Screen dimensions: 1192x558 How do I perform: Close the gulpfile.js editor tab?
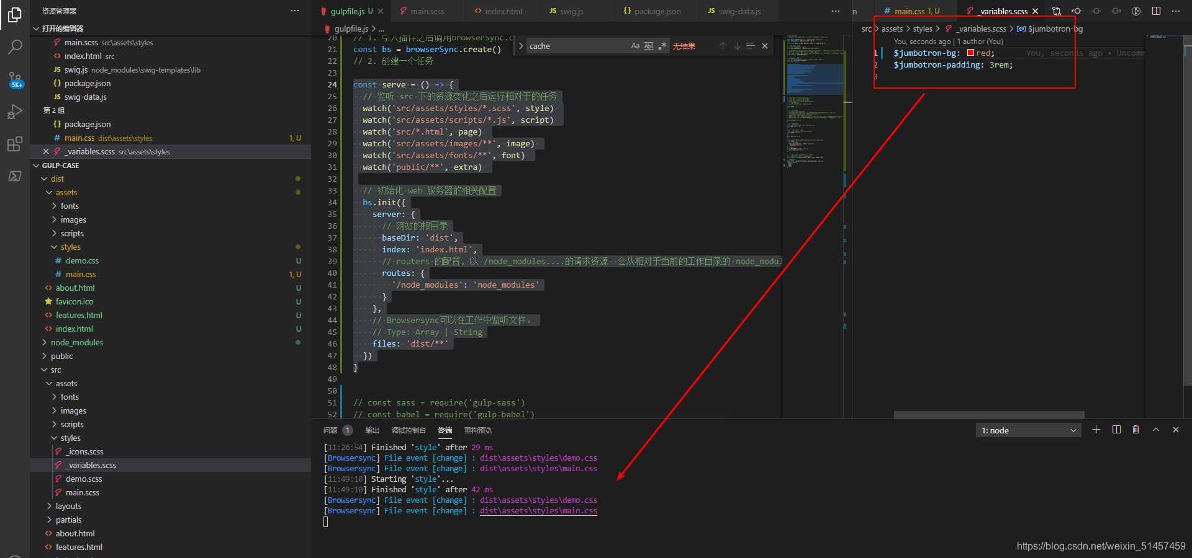click(x=381, y=11)
